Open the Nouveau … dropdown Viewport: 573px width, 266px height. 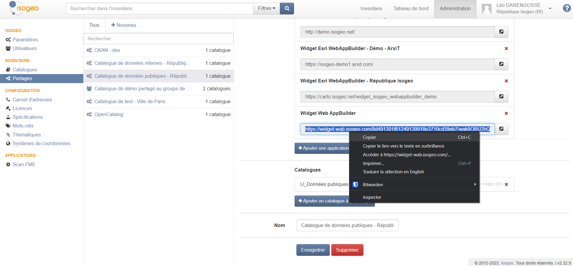click(126, 25)
